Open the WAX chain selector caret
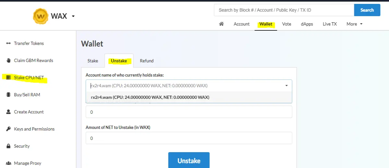 tap(73, 16)
